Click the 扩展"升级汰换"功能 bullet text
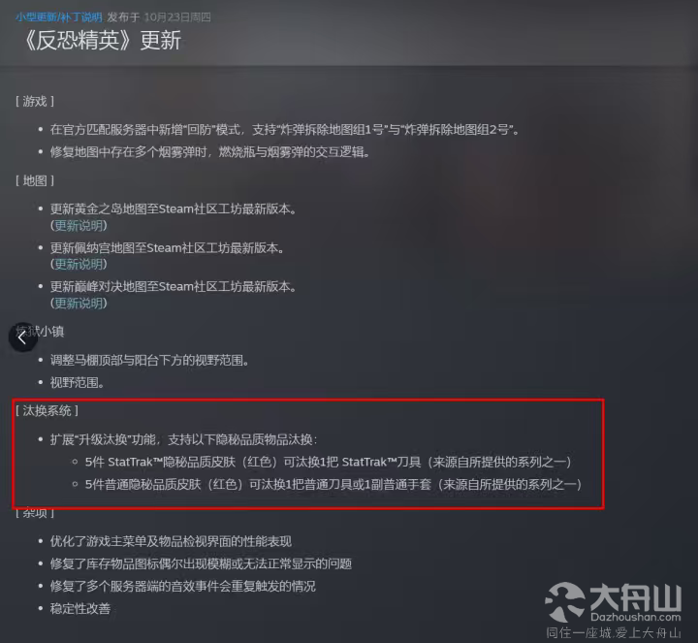The image size is (698, 643). [x=184, y=440]
